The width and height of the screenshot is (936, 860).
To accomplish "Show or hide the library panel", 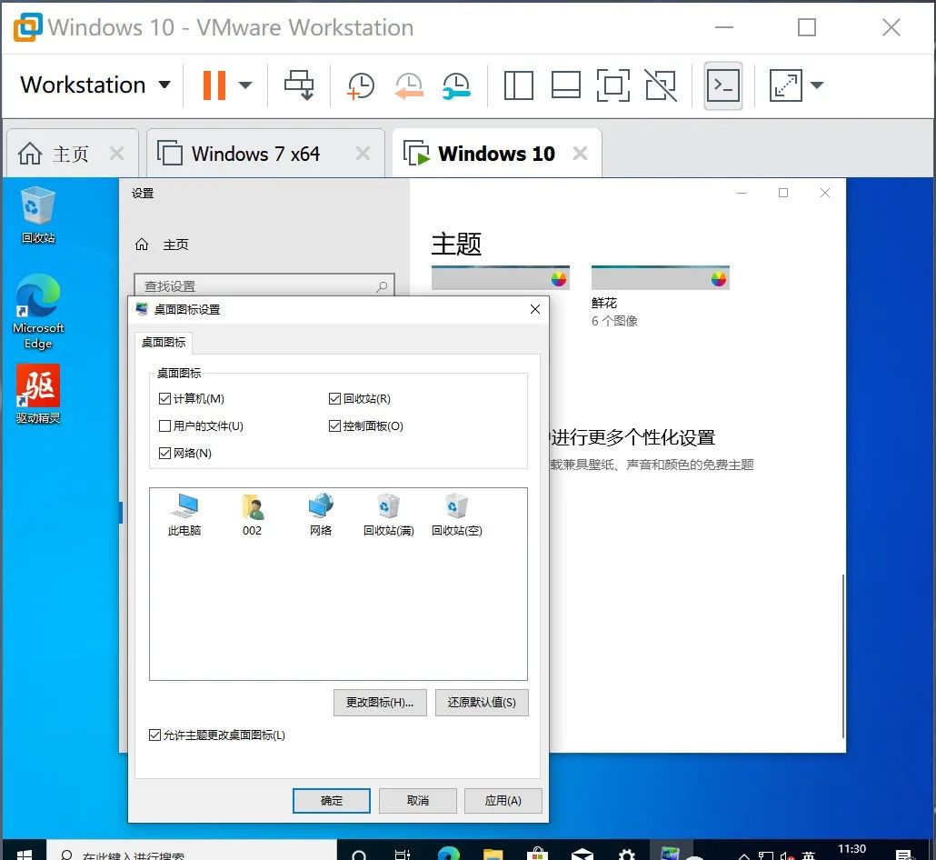I will click(518, 85).
